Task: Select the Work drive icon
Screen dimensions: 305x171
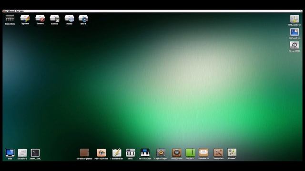Action: click(83, 19)
